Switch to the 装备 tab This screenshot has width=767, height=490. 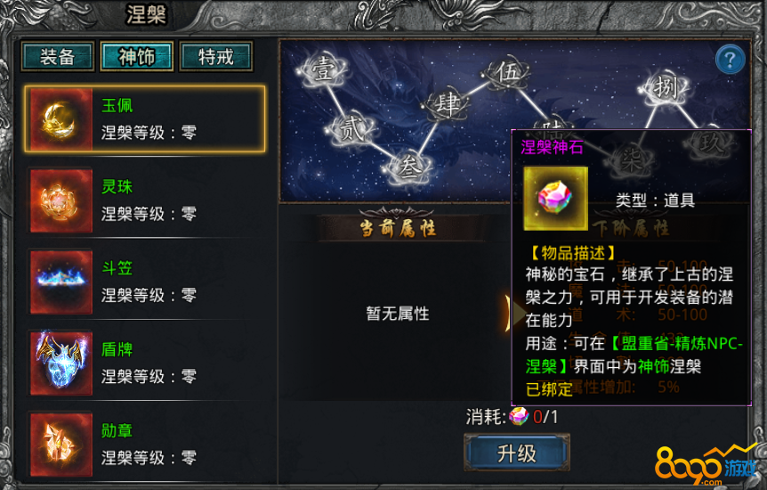pyautogui.click(x=57, y=57)
